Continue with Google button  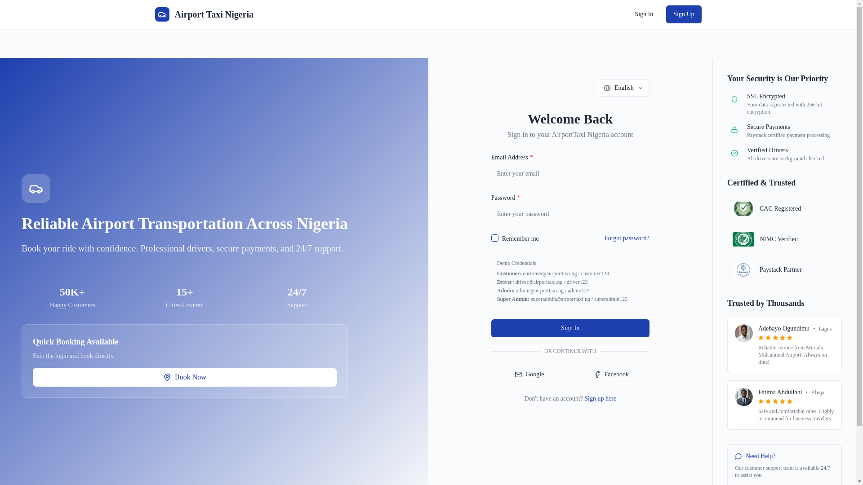[x=529, y=375]
